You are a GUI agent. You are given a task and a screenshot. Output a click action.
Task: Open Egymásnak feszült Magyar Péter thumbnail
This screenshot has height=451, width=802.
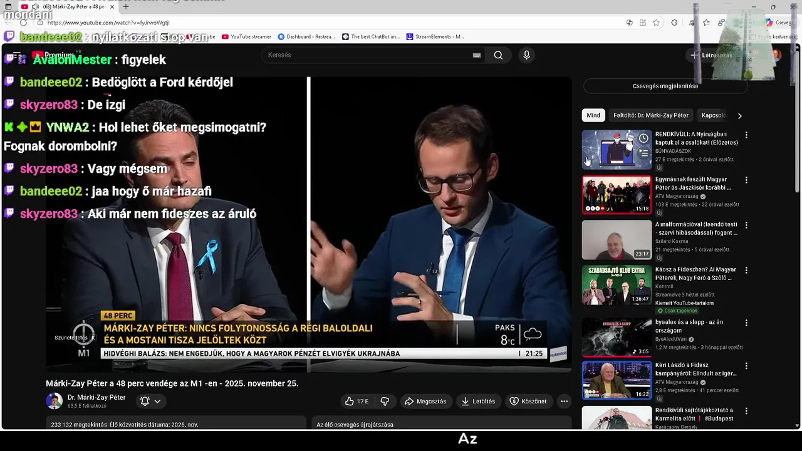617,195
